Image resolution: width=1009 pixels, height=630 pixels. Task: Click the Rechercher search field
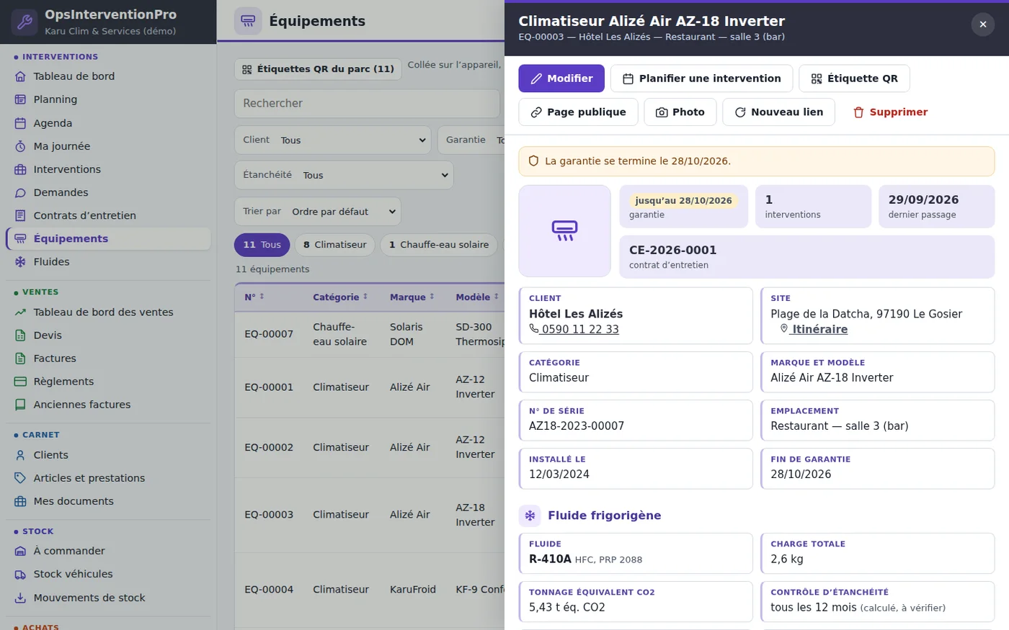pyautogui.click(x=367, y=104)
